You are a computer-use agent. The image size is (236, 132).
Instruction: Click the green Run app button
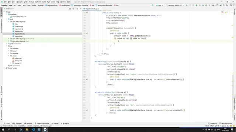[187, 5]
